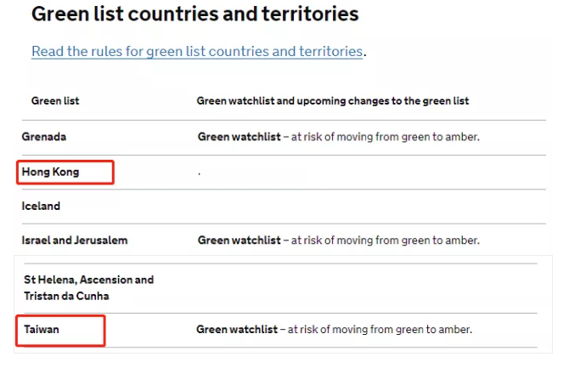
Task: Select the 'Israel and Jerusalem' entry
Action: point(75,241)
